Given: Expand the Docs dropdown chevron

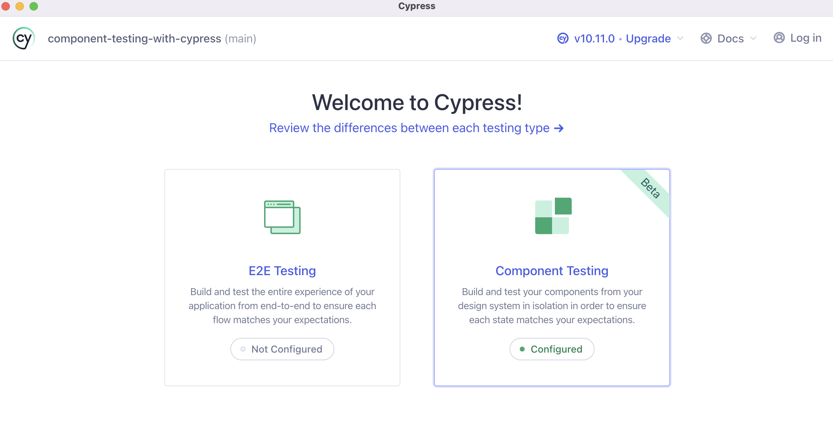Looking at the screenshot, I should click(x=753, y=38).
